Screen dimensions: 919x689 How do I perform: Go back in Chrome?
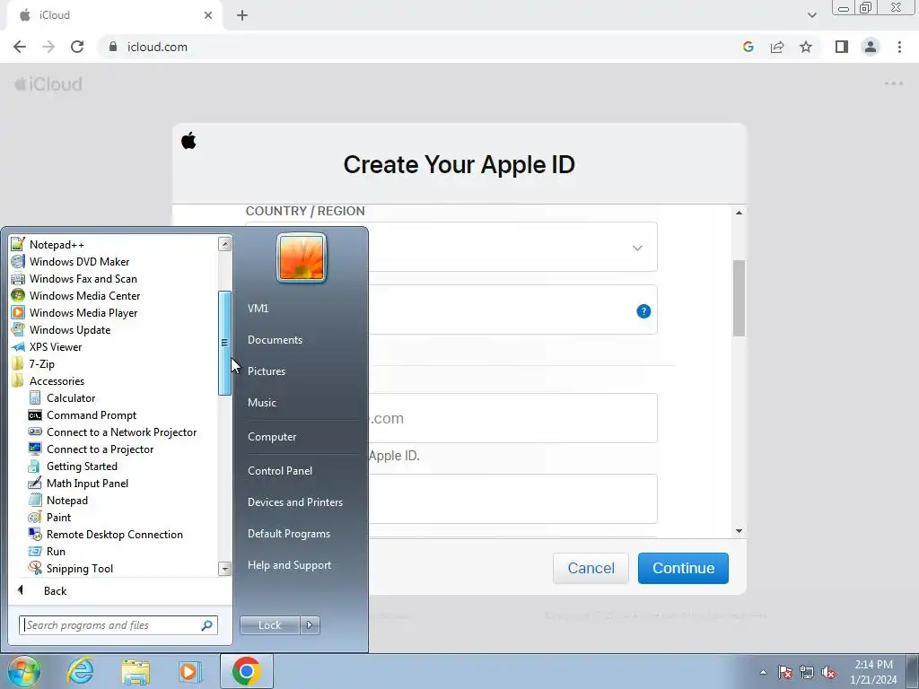20,47
